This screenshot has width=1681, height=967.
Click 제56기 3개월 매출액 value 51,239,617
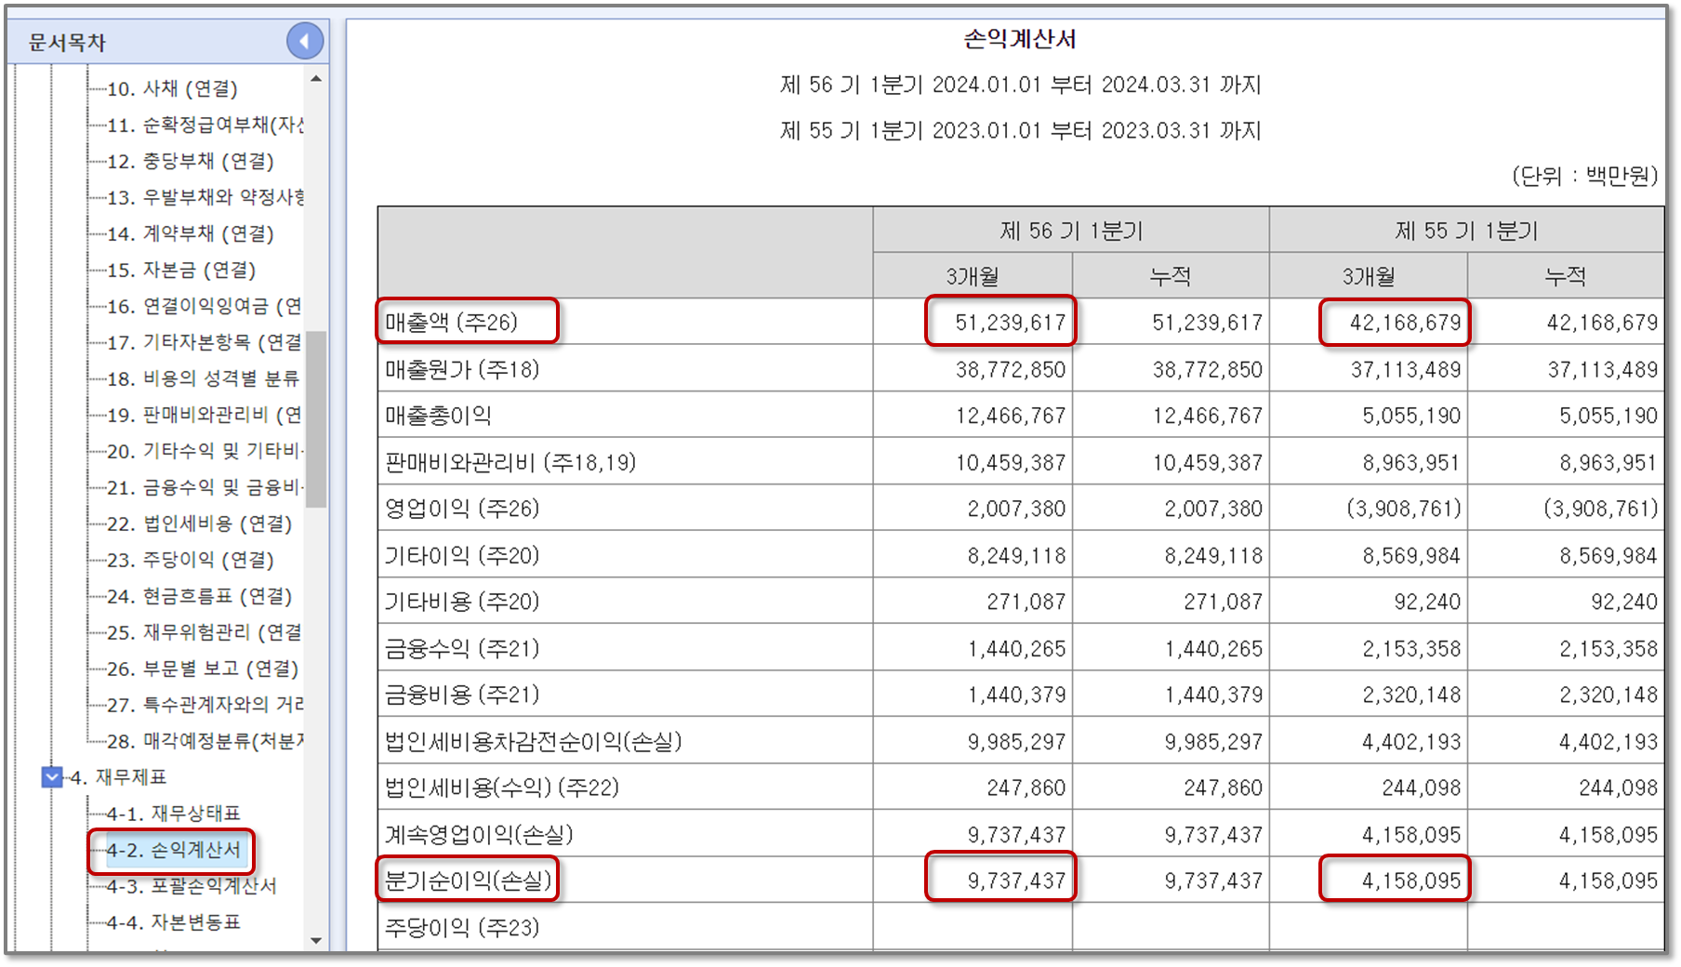click(1010, 323)
